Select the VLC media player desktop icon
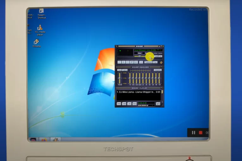242x161 pixels. pos(40,30)
